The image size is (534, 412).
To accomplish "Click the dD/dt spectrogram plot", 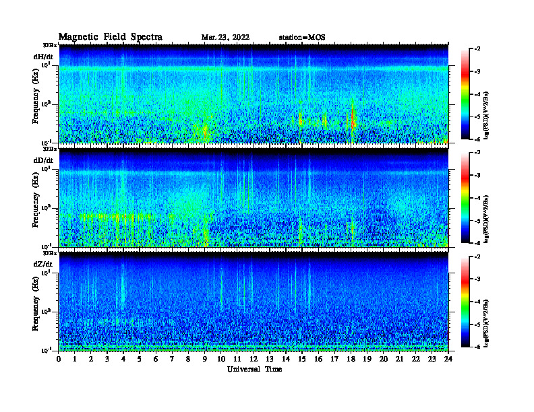I will click(254, 197).
